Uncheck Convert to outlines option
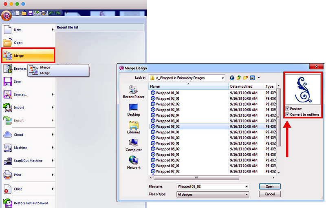 tap(288, 115)
